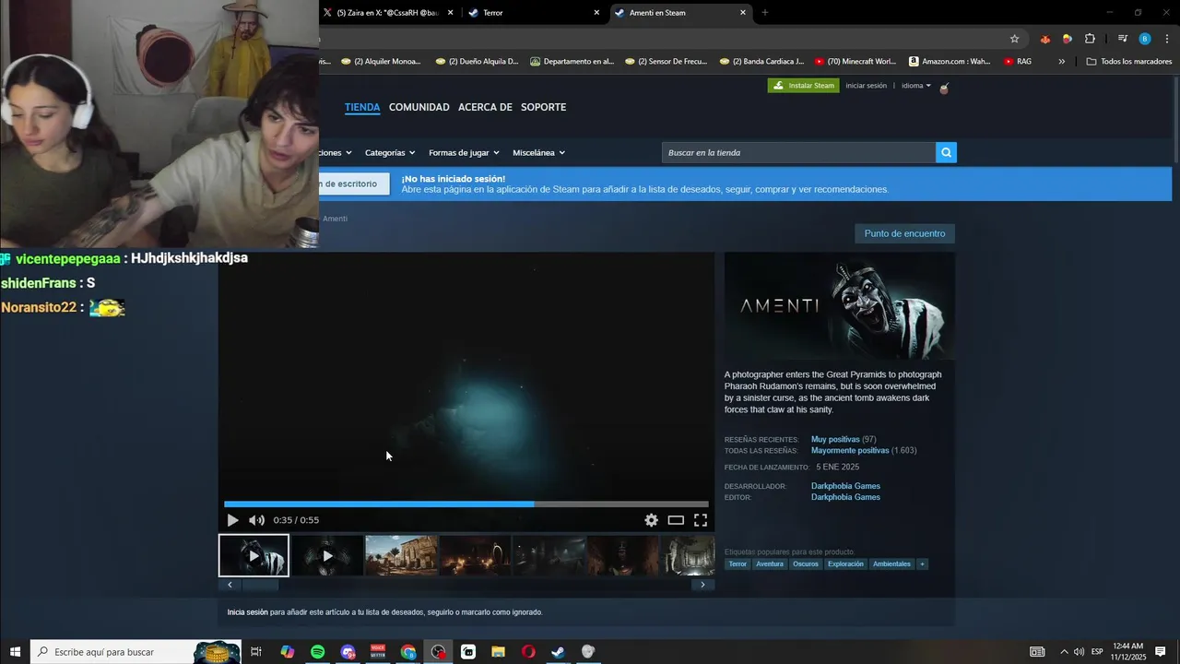Mute the trailer volume icon
Image resolution: width=1180 pixels, height=664 pixels.
click(x=256, y=520)
